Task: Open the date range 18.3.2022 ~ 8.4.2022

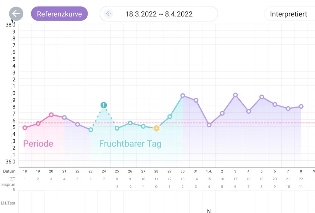Action: (x=159, y=14)
